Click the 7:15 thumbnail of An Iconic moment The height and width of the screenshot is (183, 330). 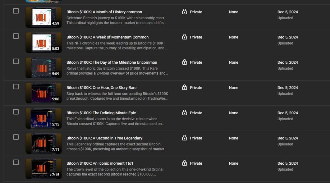tap(44, 169)
